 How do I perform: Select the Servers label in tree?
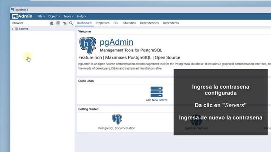click(x=24, y=29)
